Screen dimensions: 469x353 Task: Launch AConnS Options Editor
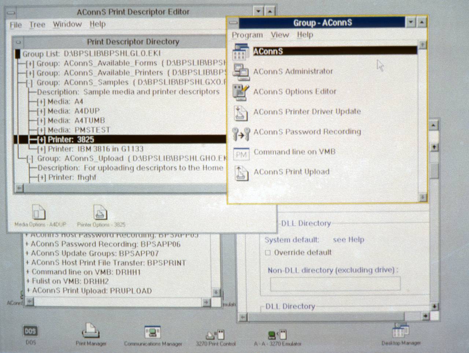[241, 92]
